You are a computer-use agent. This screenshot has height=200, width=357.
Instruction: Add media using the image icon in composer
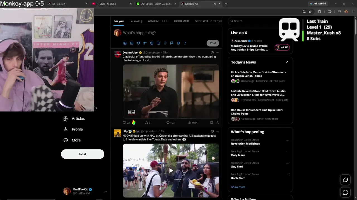click(x=125, y=43)
